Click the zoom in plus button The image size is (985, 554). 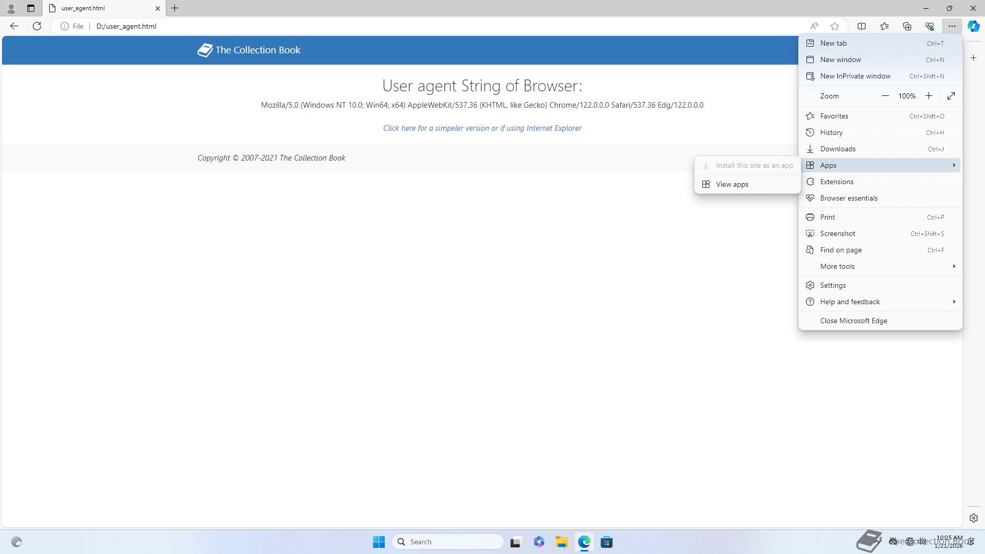coord(929,96)
